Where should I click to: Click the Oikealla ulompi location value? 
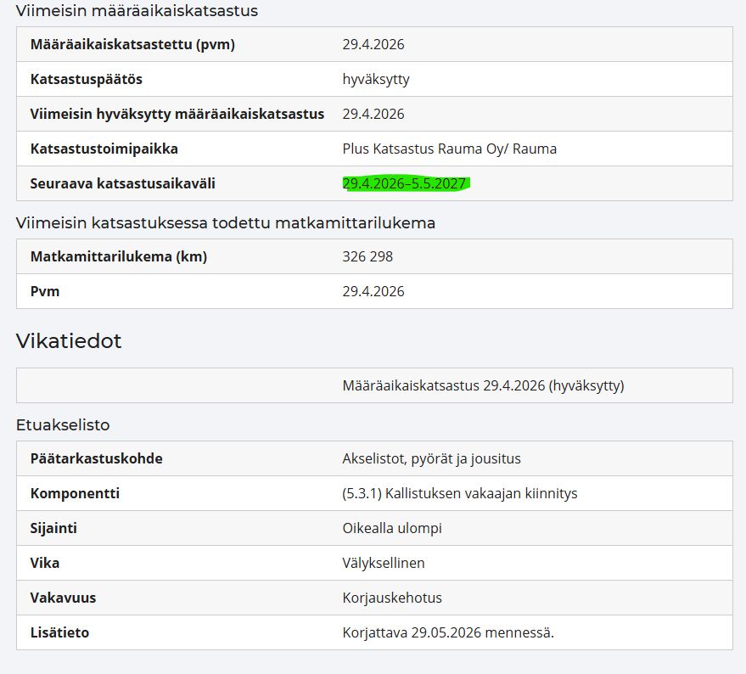coord(392,528)
